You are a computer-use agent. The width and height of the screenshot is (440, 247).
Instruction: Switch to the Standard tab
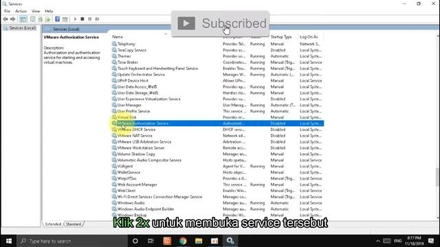click(74, 224)
